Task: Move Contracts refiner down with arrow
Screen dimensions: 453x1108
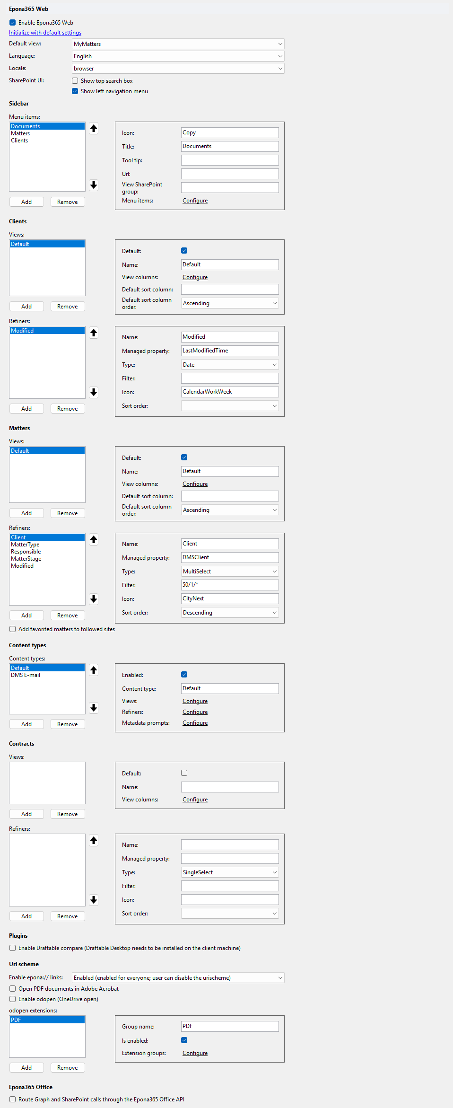Action: (x=94, y=900)
